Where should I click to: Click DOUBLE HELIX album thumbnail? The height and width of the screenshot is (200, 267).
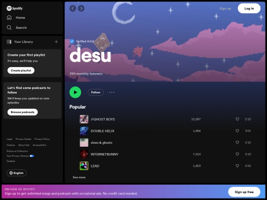84,131
